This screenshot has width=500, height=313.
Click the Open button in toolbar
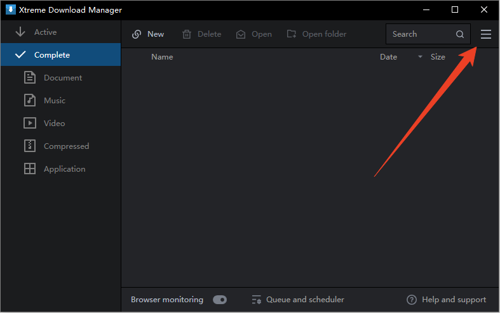(254, 34)
